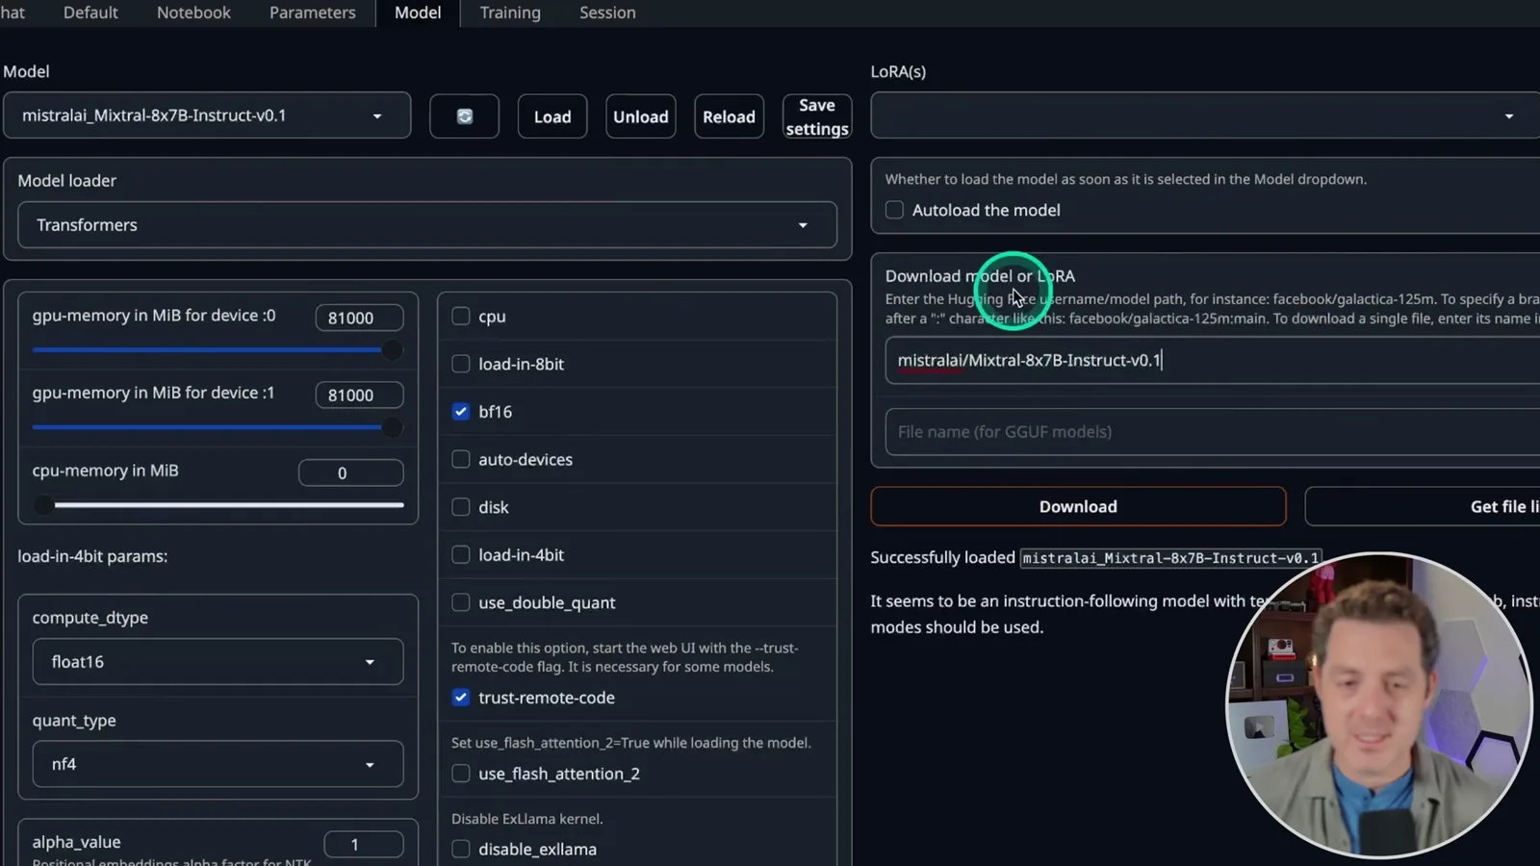Switch to the Notebook tab
The image size is (1540, 866).
(x=193, y=13)
